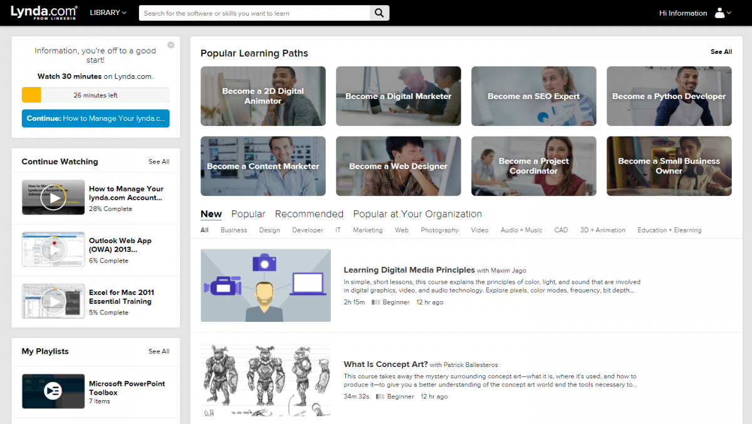
Task: Open Become an SEO Expert path
Action: (534, 96)
